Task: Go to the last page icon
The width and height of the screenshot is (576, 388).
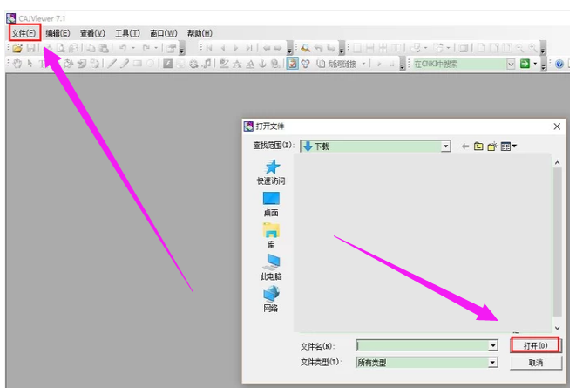Action: coord(249,48)
